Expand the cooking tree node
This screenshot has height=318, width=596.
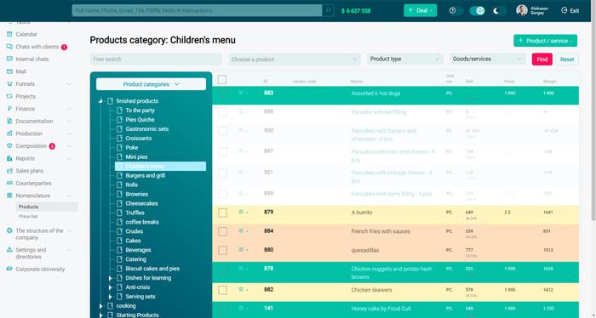pyautogui.click(x=100, y=306)
